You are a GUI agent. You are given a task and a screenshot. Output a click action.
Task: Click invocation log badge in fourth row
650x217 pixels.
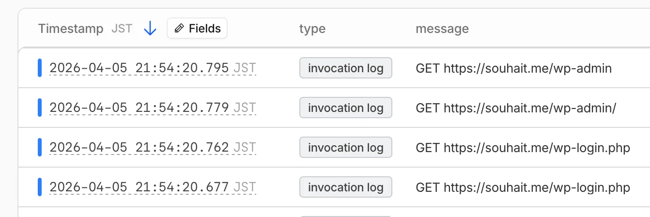345,187
